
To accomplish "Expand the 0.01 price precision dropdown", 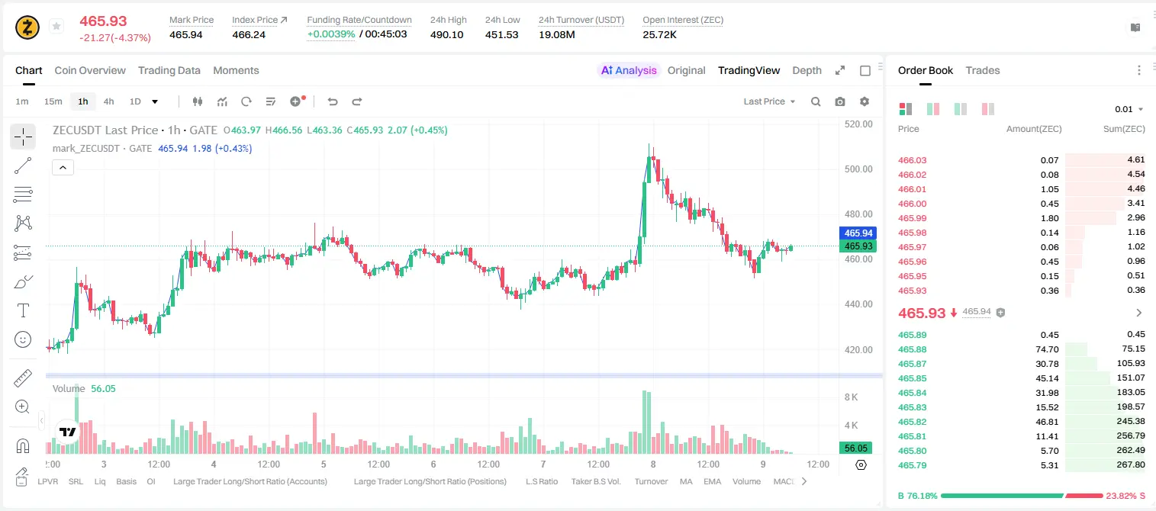I will point(1129,109).
